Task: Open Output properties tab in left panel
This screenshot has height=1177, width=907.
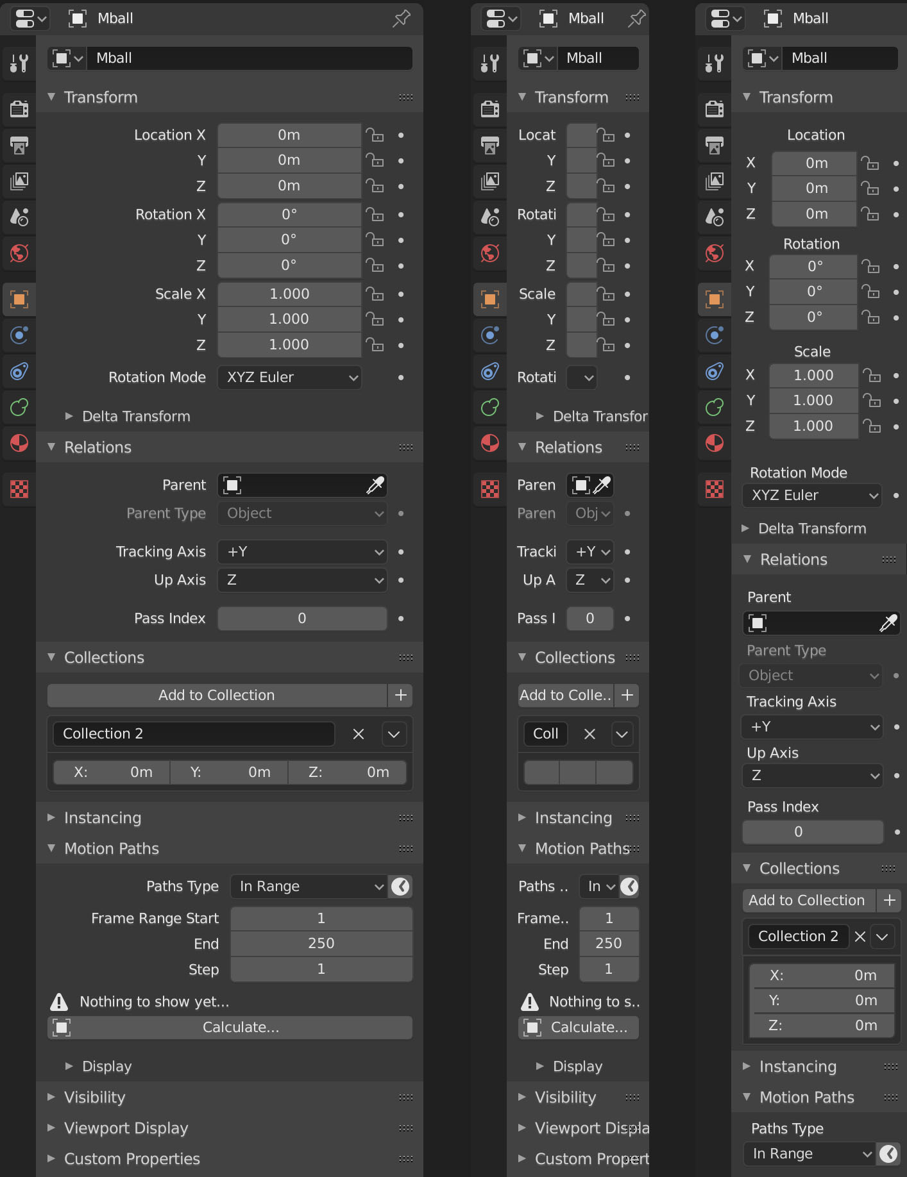Action: click(x=19, y=145)
